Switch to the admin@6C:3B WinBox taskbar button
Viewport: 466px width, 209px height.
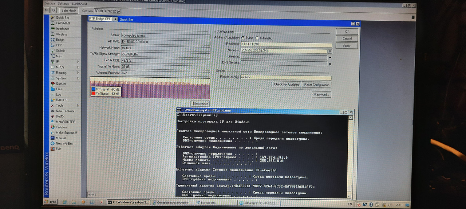click(258, 203)
